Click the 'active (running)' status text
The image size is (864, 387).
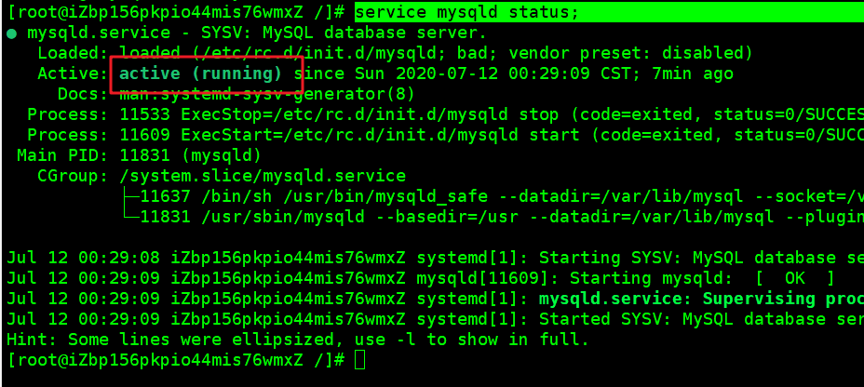[200, 73]
